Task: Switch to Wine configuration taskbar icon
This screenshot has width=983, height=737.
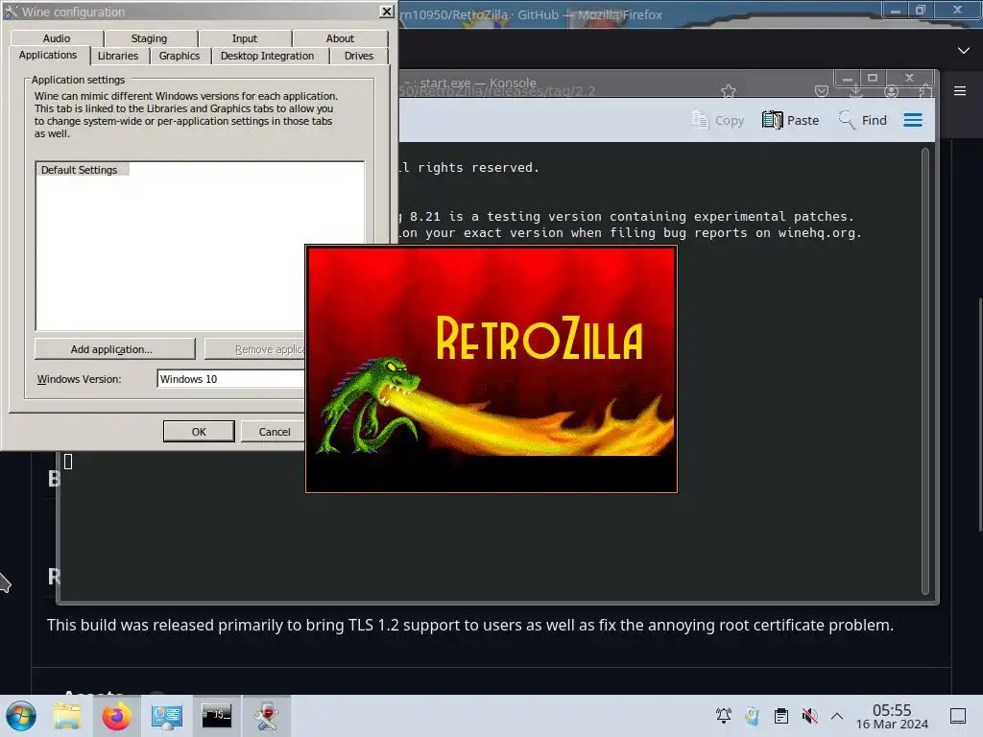Action: coord(267,716)
